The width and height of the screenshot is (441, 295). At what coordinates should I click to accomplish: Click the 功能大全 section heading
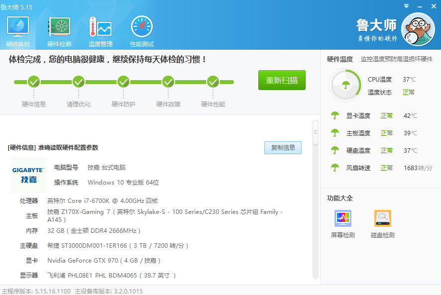coord(340,198)
